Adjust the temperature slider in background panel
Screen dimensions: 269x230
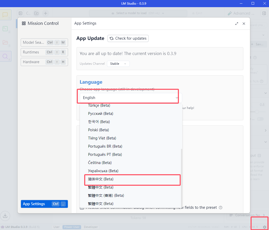(257, 112)
